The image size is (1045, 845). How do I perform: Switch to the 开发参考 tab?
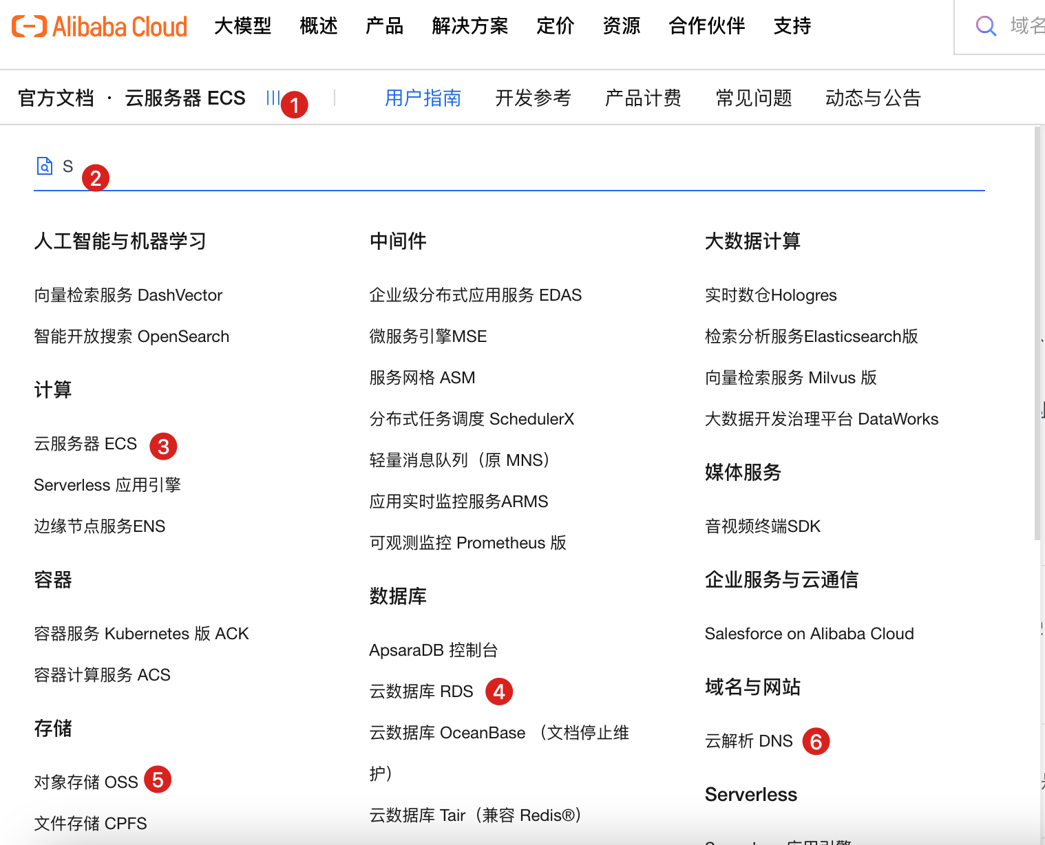coord(533,98)
